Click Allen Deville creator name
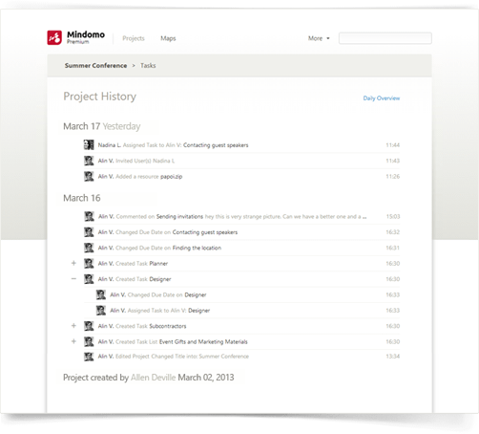 (153, 378)
